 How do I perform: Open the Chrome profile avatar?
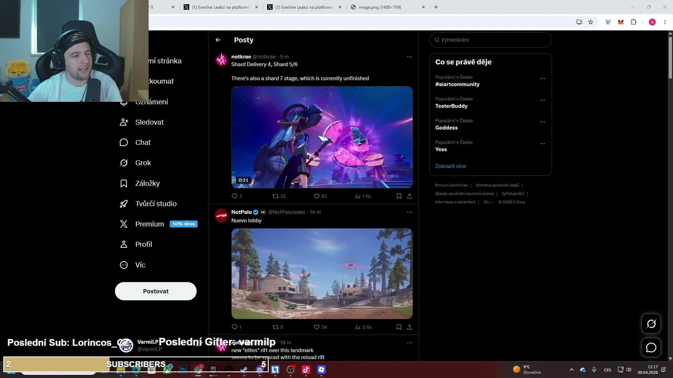pos(652,22)
